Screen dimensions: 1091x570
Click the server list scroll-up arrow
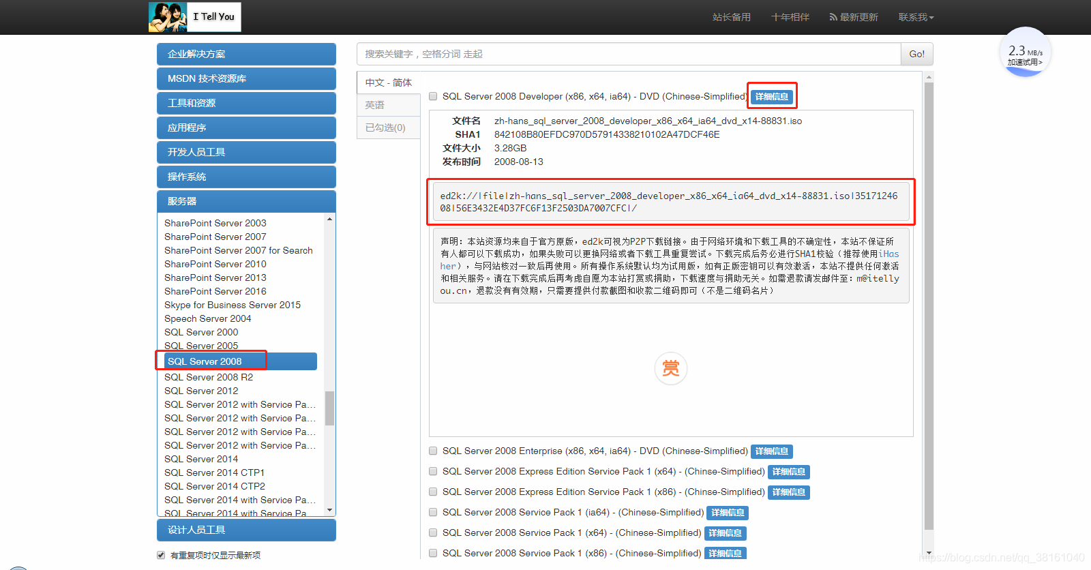pos(329,219)
